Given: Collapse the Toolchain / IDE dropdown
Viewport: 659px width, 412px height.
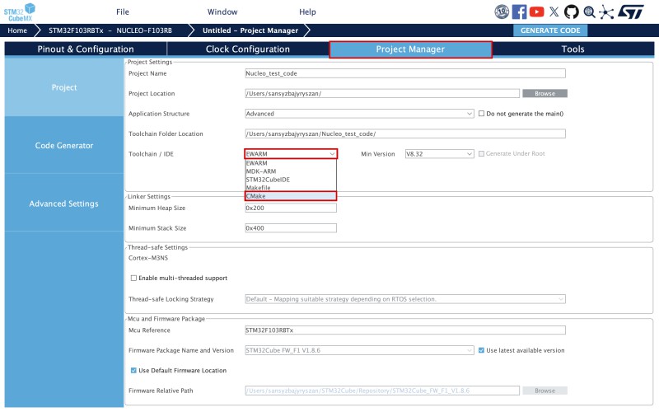Looking at the screenshot, I should (x=291, y=154).
